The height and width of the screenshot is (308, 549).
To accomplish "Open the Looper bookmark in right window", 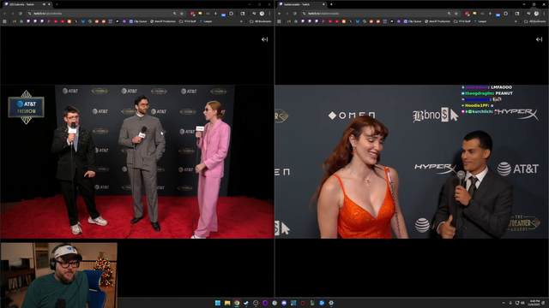I will (480, 21).
